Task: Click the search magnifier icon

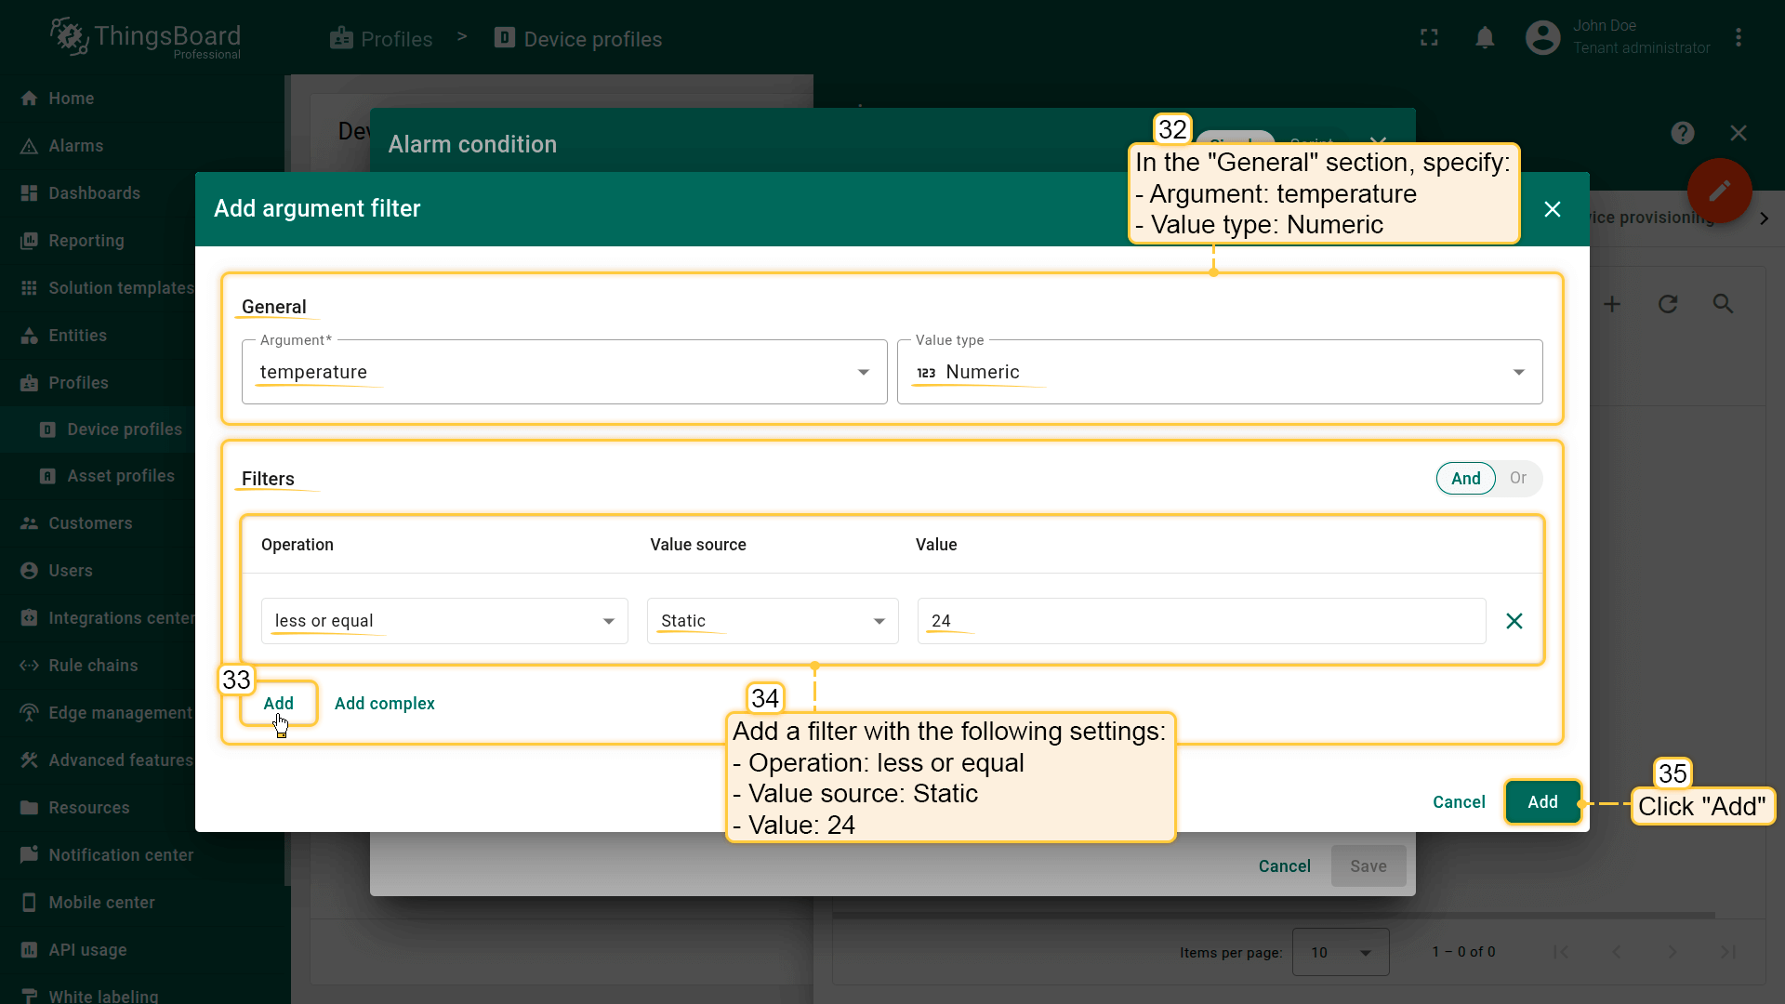Action: pyautogui.click(x=1723, y=304)
